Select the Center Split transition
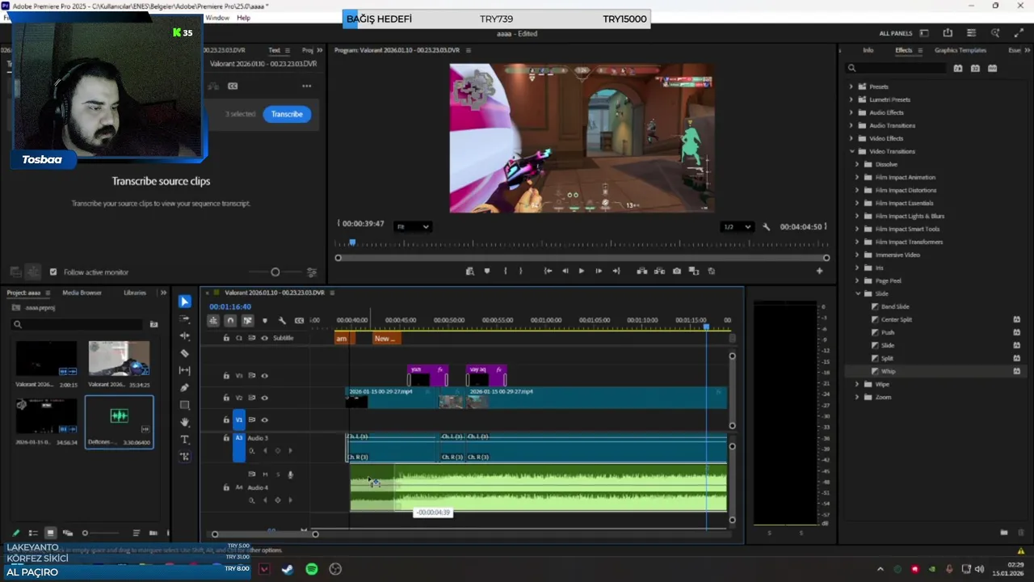Image resolution: width=1034 pixels, height=582 pixels. pyautogui.click(x=897, y=319)
